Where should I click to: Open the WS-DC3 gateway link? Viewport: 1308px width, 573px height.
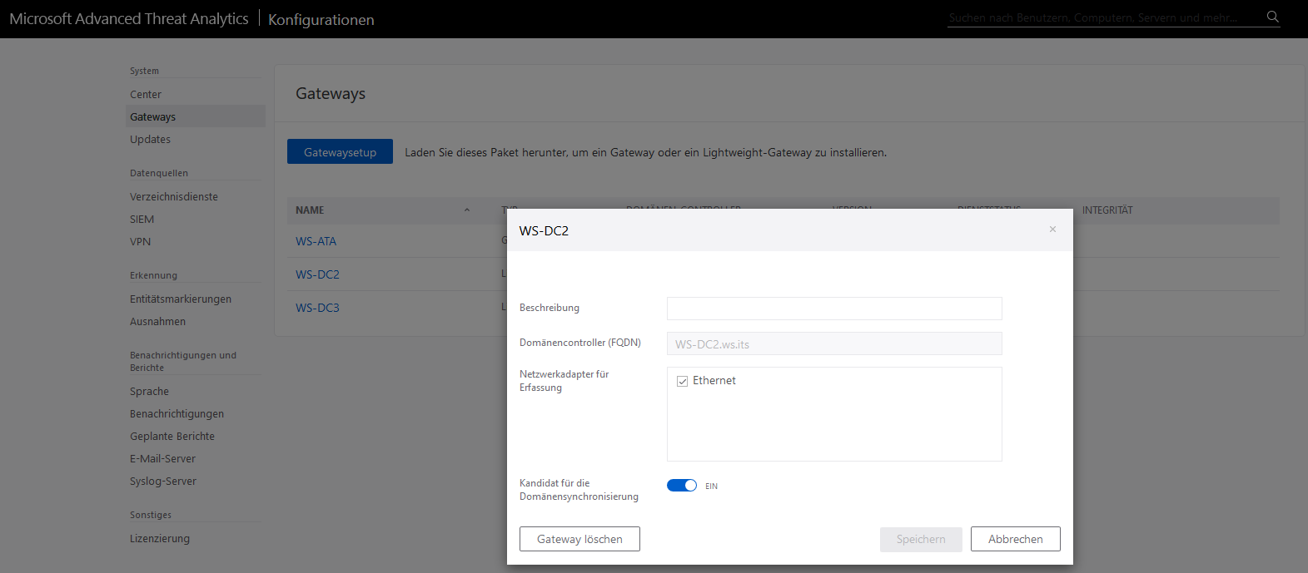click(x=317, y=308)
